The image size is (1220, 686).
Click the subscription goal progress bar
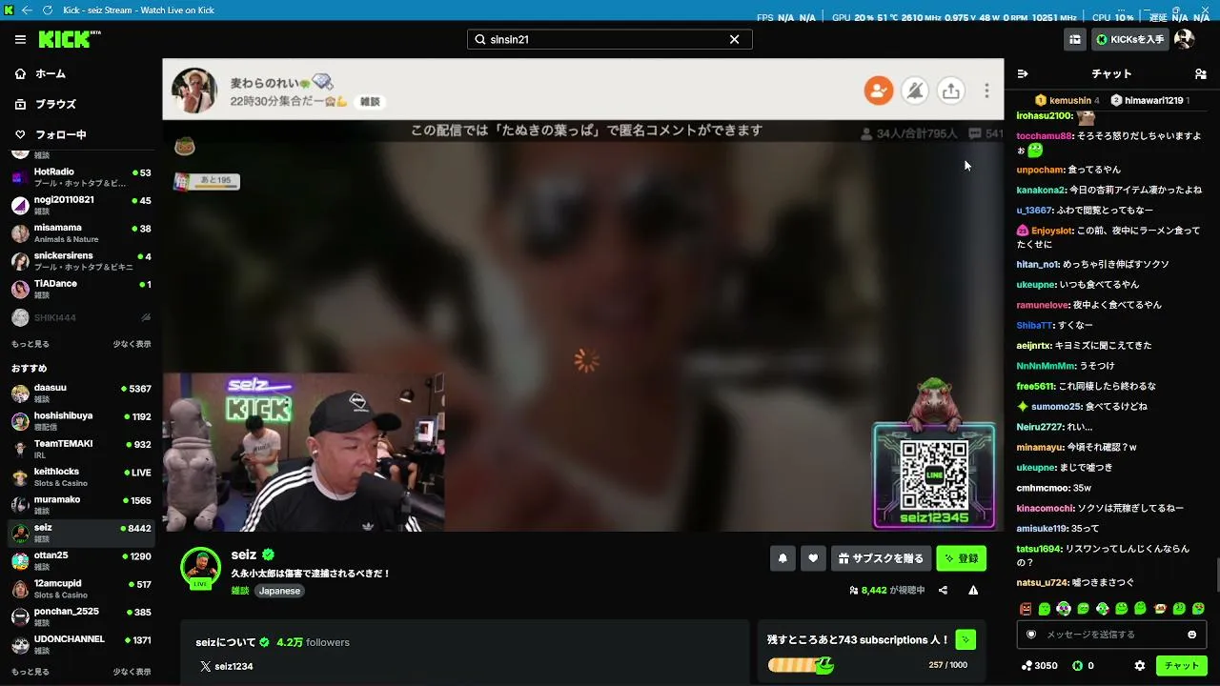tap(802, 665)
